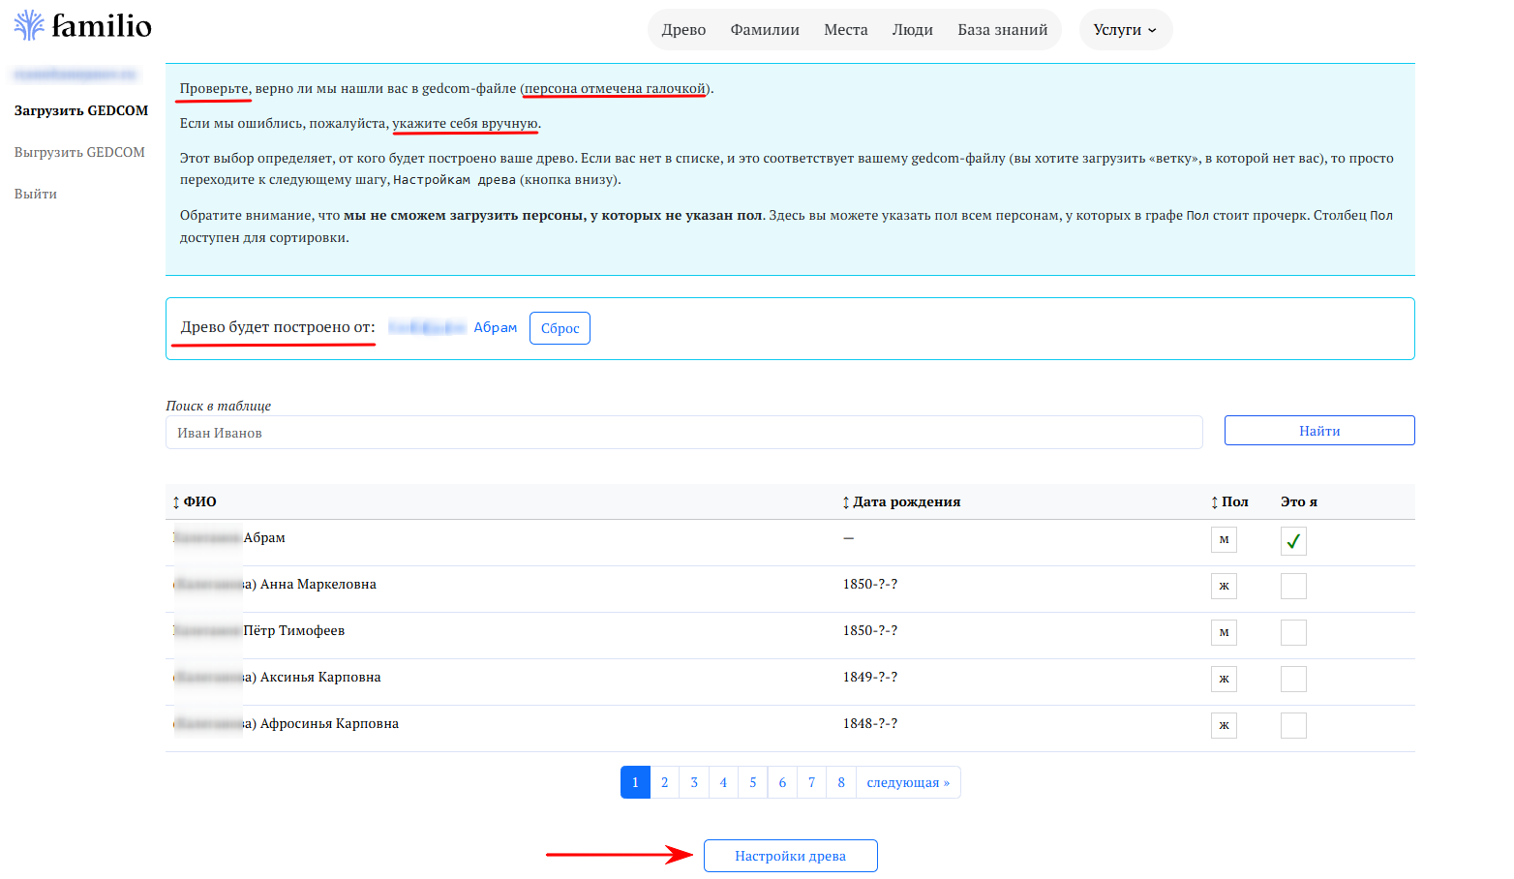The image size is (1514, 879).
Task: Expand the Услуги dropdown menu
Action: [x=1125, y=30]
